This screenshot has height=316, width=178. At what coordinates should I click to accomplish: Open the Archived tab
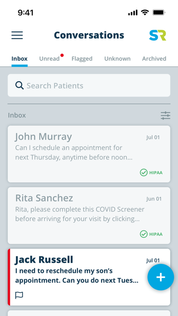pyautogui.click(x=154, y=59)
